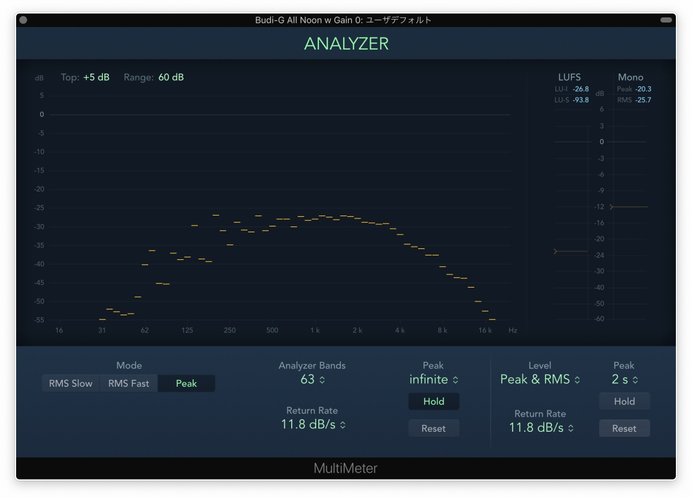Click the ANALYZER header title
The image size is (692, 498).
pyautogui.click(x=346, y=44)
